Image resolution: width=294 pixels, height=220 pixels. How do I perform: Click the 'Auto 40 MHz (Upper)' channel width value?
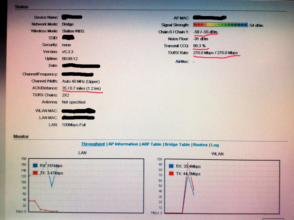(81, 81)
